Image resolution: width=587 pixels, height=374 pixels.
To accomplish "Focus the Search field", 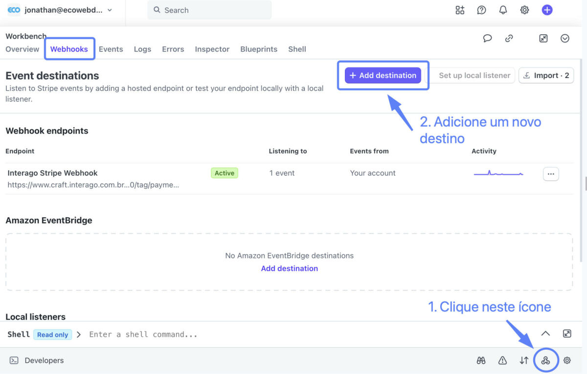I will click(x=209, y=10).
